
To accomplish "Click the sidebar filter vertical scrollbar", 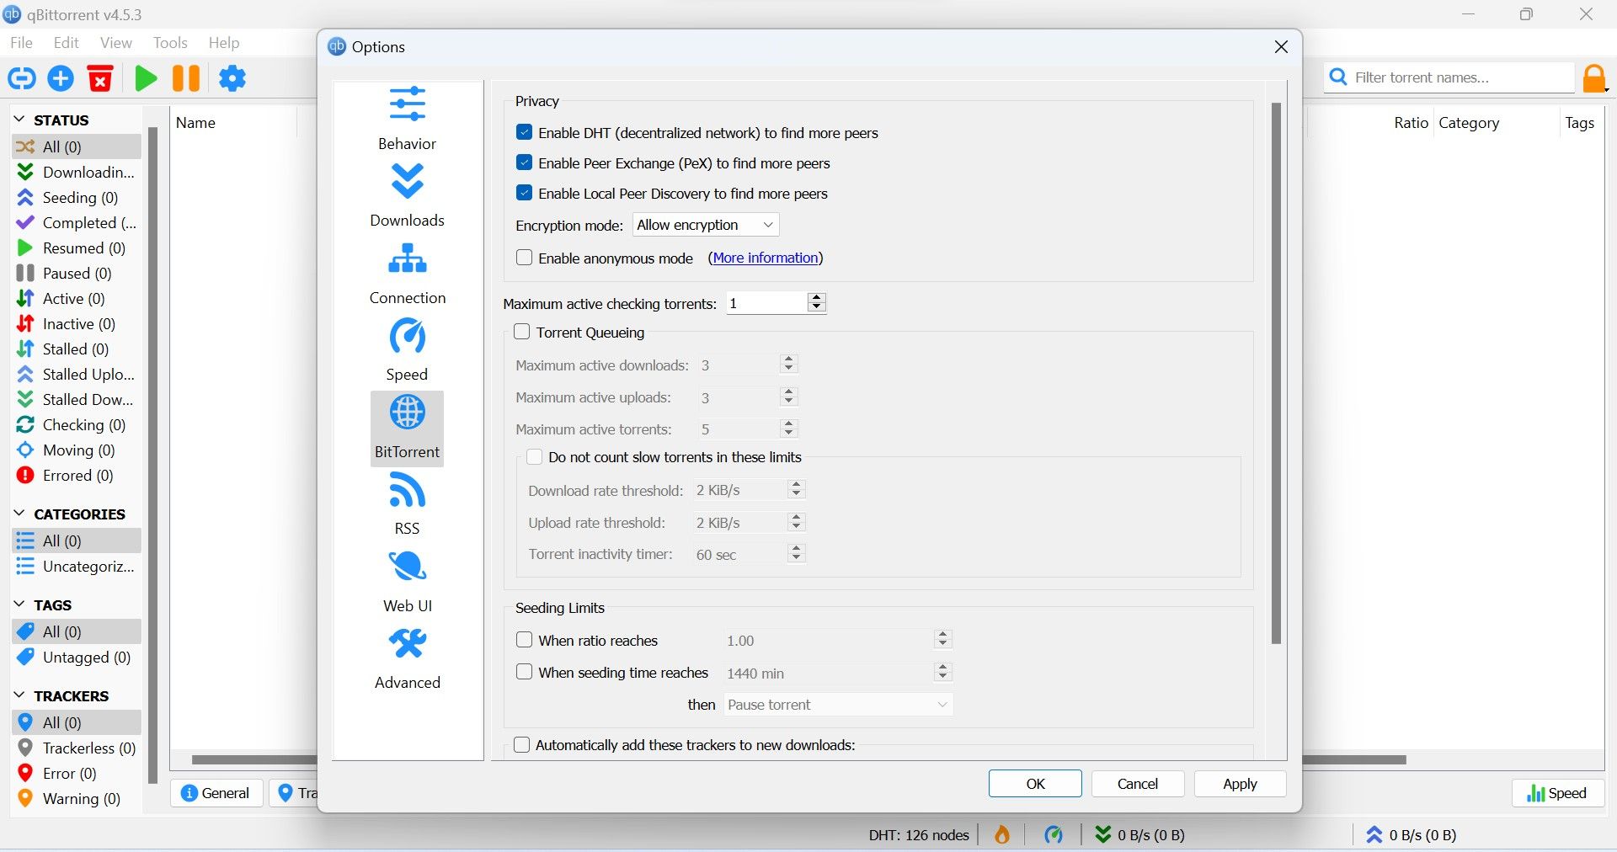I will 152,455.
